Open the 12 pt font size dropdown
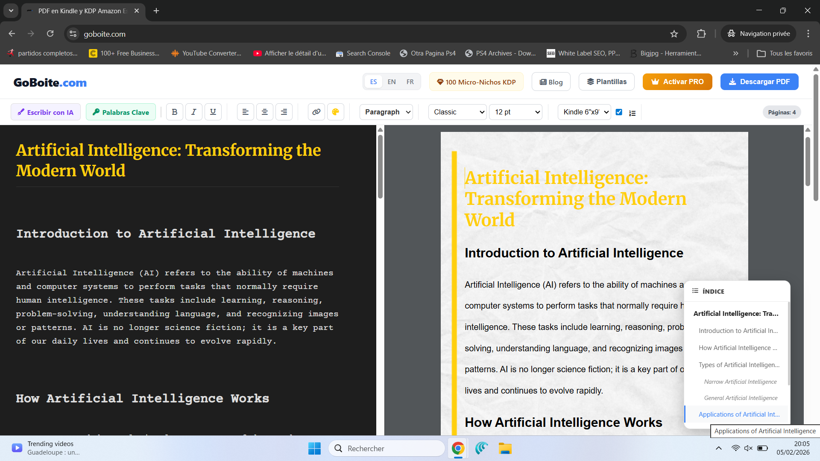820x461 pixels. coord(515,112)
